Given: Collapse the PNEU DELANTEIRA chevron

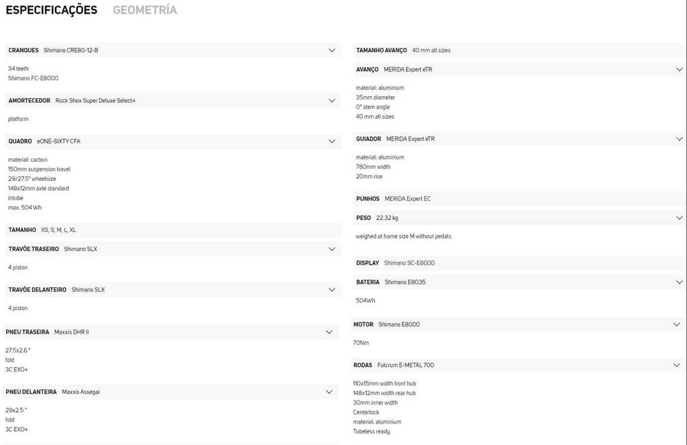Looking at the screenshot, I should click(329, 392).
